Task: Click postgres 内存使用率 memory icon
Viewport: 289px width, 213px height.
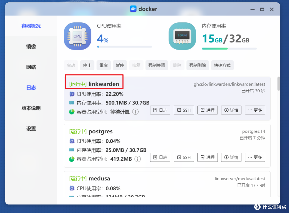Action: point(72,150)
